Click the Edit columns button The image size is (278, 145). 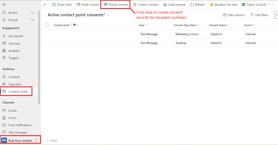[234, 15]
